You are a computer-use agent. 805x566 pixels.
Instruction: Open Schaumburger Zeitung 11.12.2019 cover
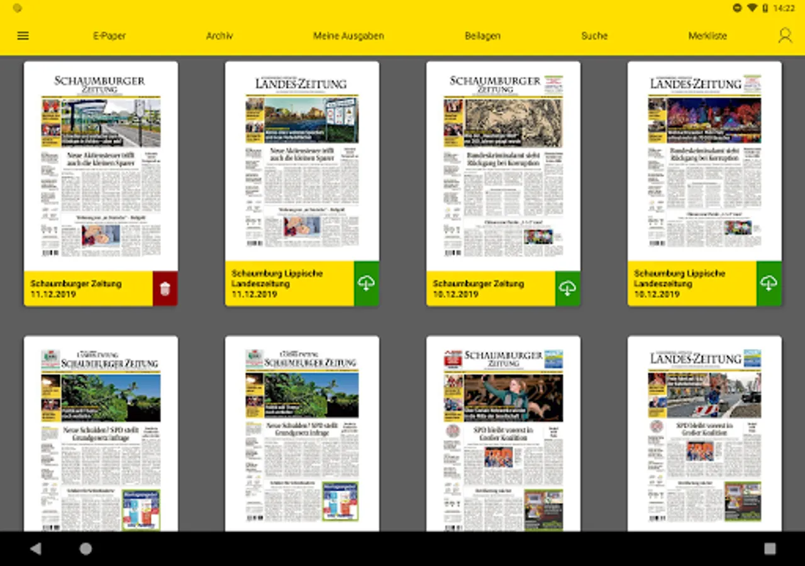coord(101,166)
